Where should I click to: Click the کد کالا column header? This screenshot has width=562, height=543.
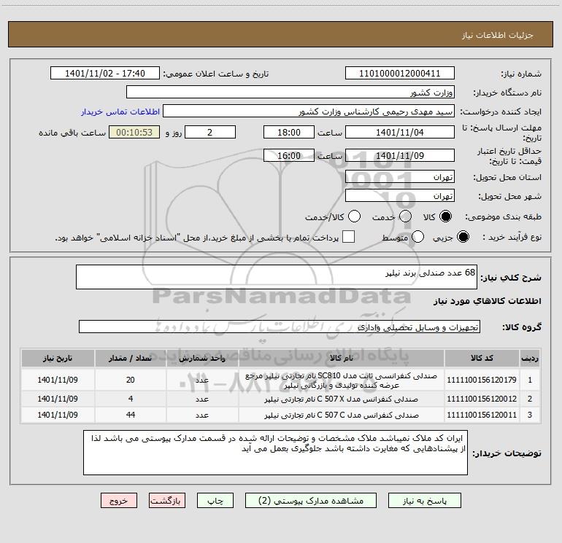[482, 359]
